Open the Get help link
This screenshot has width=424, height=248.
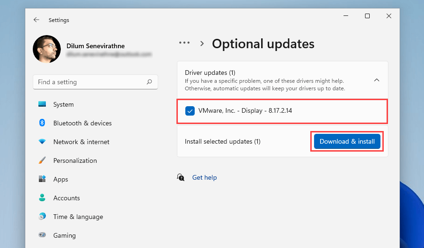click(x=205, y=177)
